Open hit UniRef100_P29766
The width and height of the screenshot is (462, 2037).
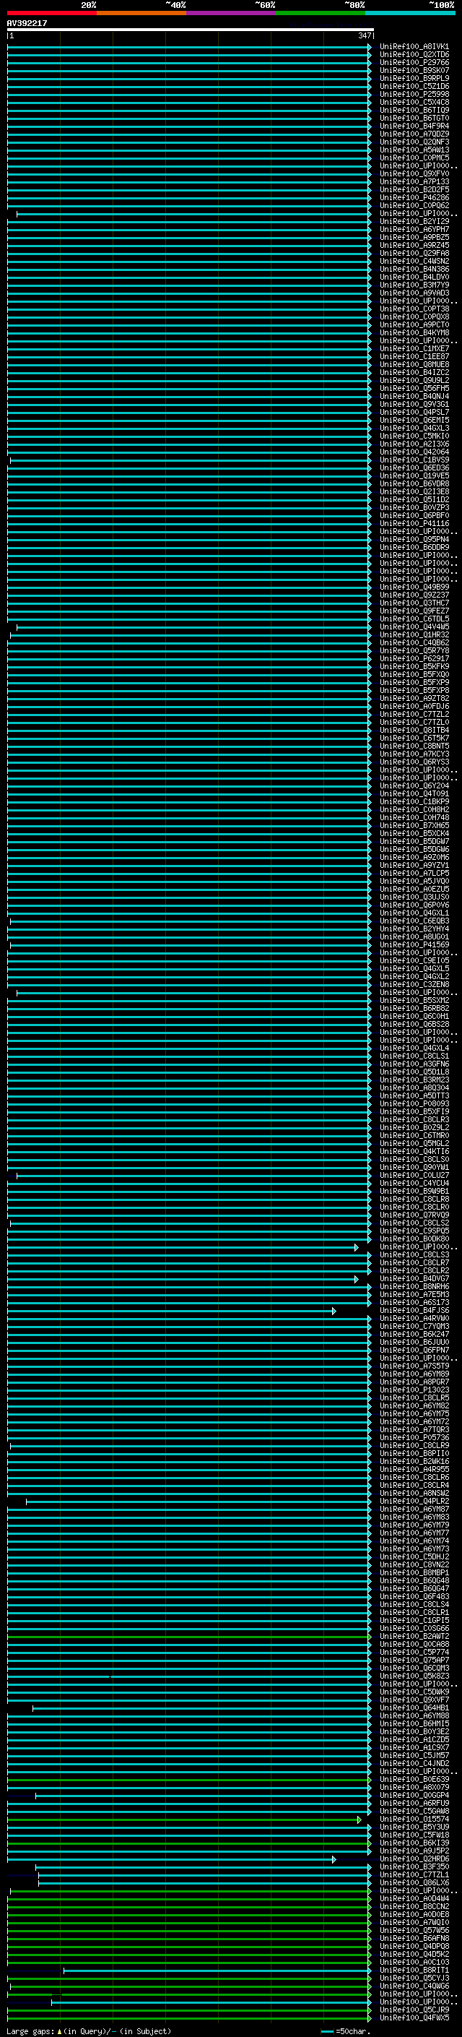pos(414,62)
